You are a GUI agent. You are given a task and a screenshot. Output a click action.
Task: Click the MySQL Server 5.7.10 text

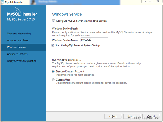[21, 19]
